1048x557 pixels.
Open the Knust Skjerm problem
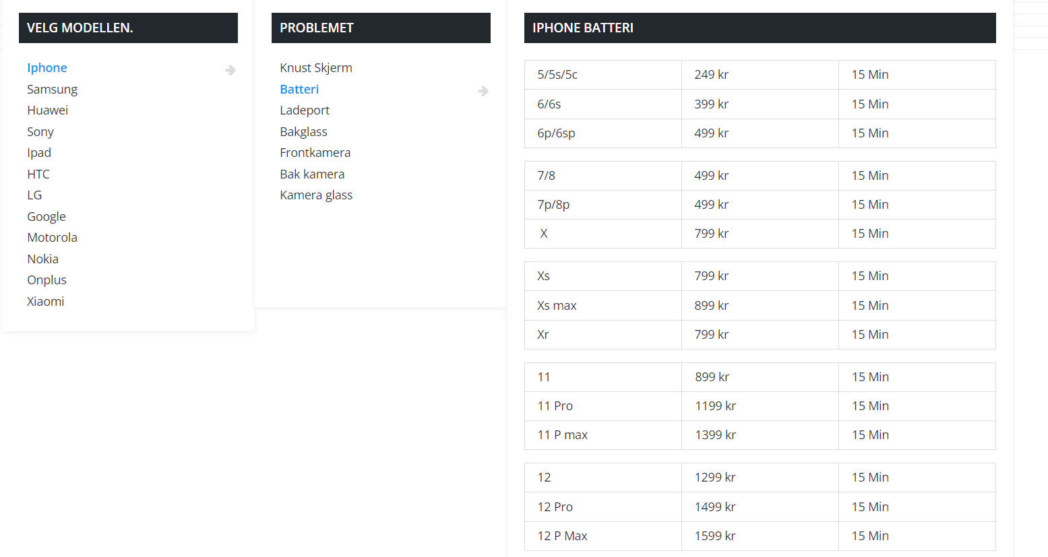click(316, 68)
